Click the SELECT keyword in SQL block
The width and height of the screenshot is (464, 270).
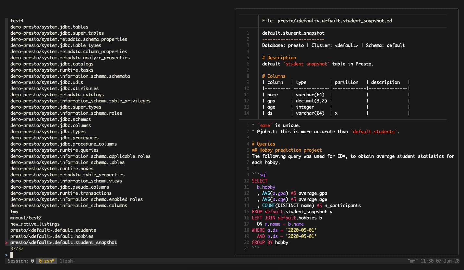[260, 181]
